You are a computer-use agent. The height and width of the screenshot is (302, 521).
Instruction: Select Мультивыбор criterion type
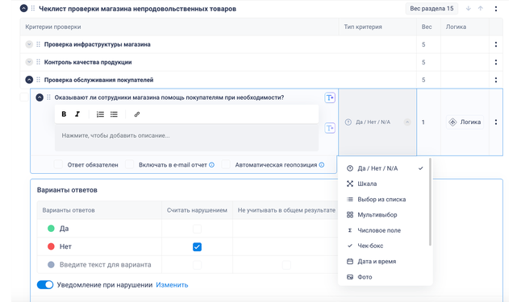coord(384,215)
